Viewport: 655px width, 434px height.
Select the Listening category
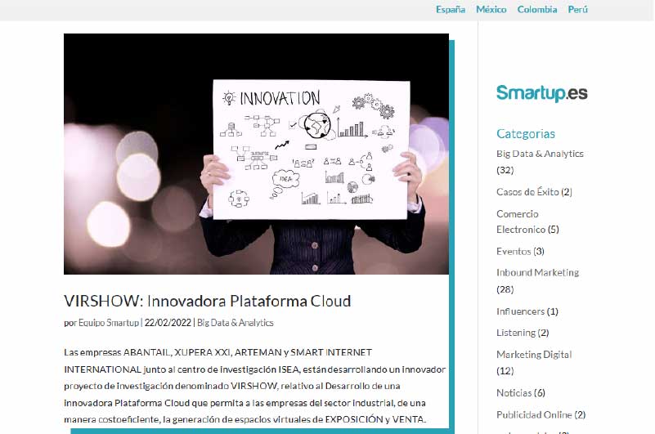(x=515, y=333)
